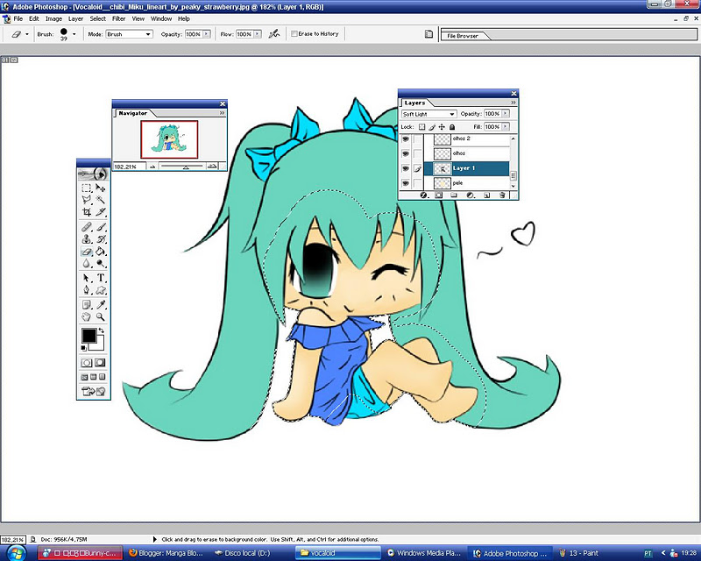The height and width of the screenshot is (561, 701).
Task: Toggle the airbrush option in options bar
Action: click(274, 33)
